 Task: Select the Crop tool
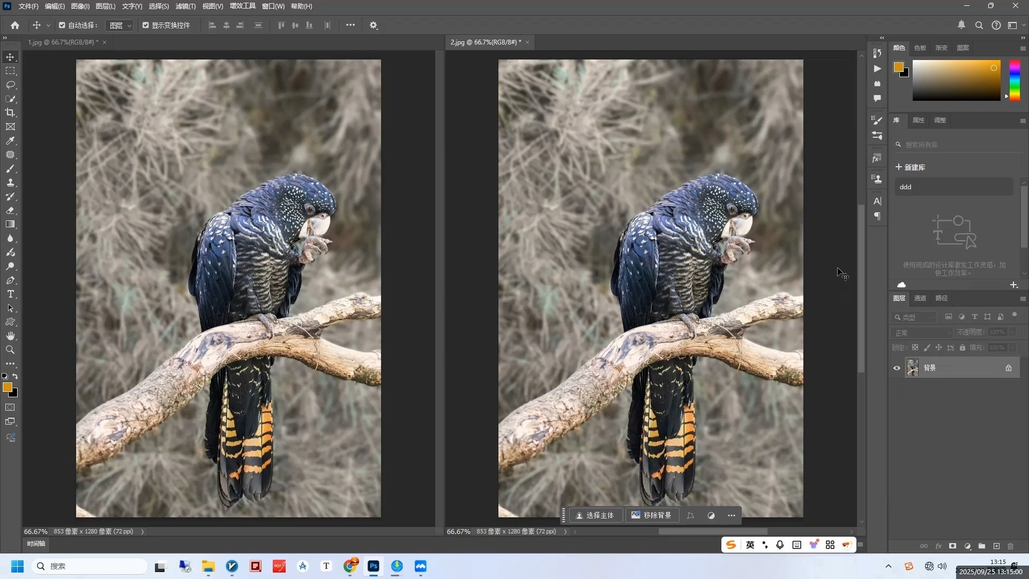(x=10, y=113)
